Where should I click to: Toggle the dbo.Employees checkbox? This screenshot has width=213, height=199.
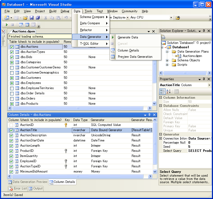coord(12,83)
